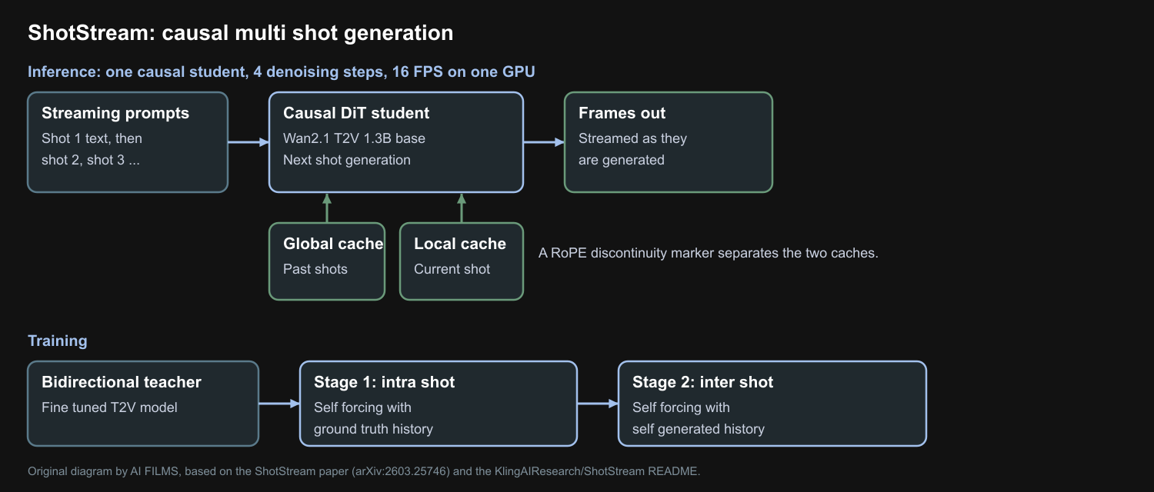1154x492 pixels.
Task: Select the text 'Streamed as they'
Action: pos(632,138)
